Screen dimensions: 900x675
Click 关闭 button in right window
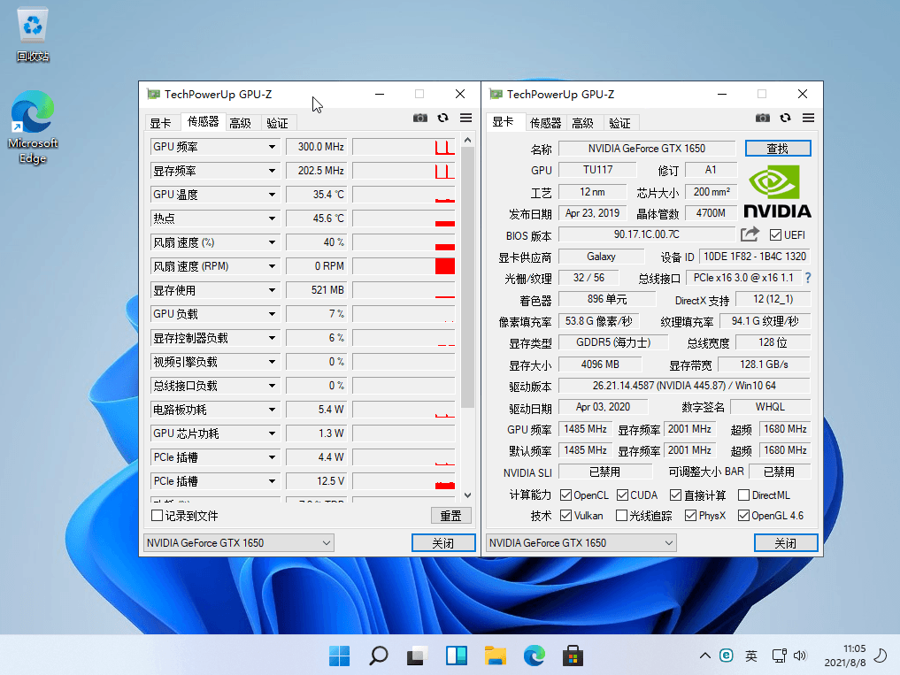click(x=786, y=543)
